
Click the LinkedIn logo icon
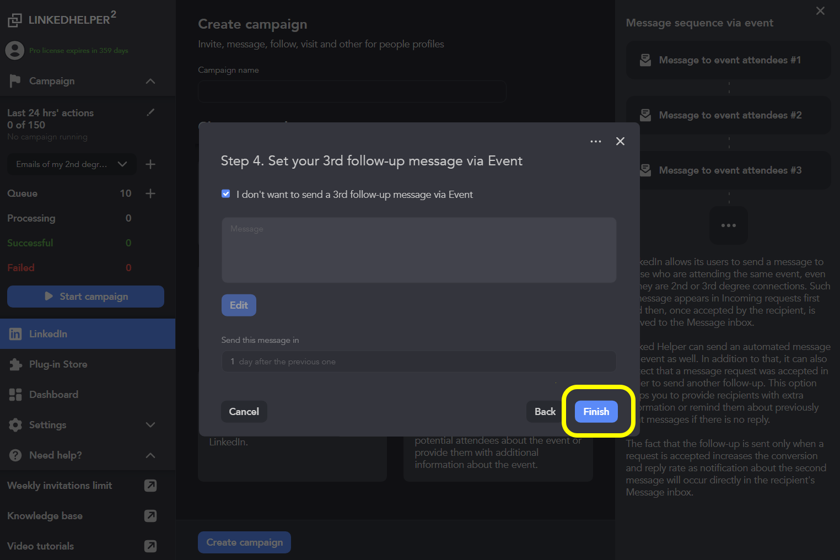pyautogui.click(x=15, y=334)
